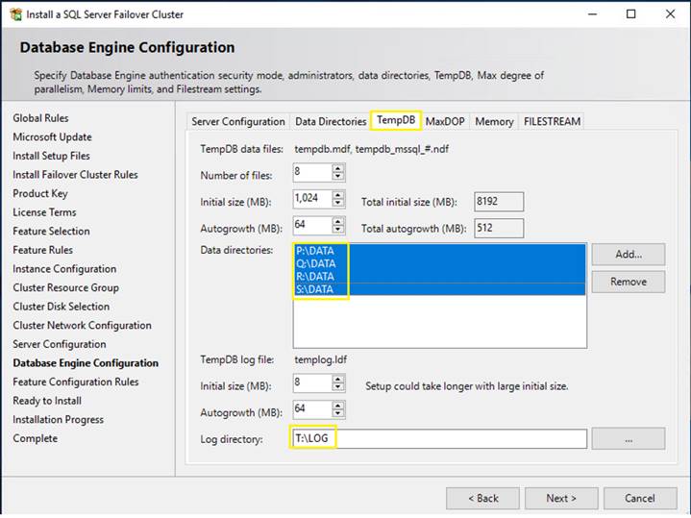Increase Number of files with up arrow
The height and width of the screenshot is (518, 691).
tap(338, 168)
